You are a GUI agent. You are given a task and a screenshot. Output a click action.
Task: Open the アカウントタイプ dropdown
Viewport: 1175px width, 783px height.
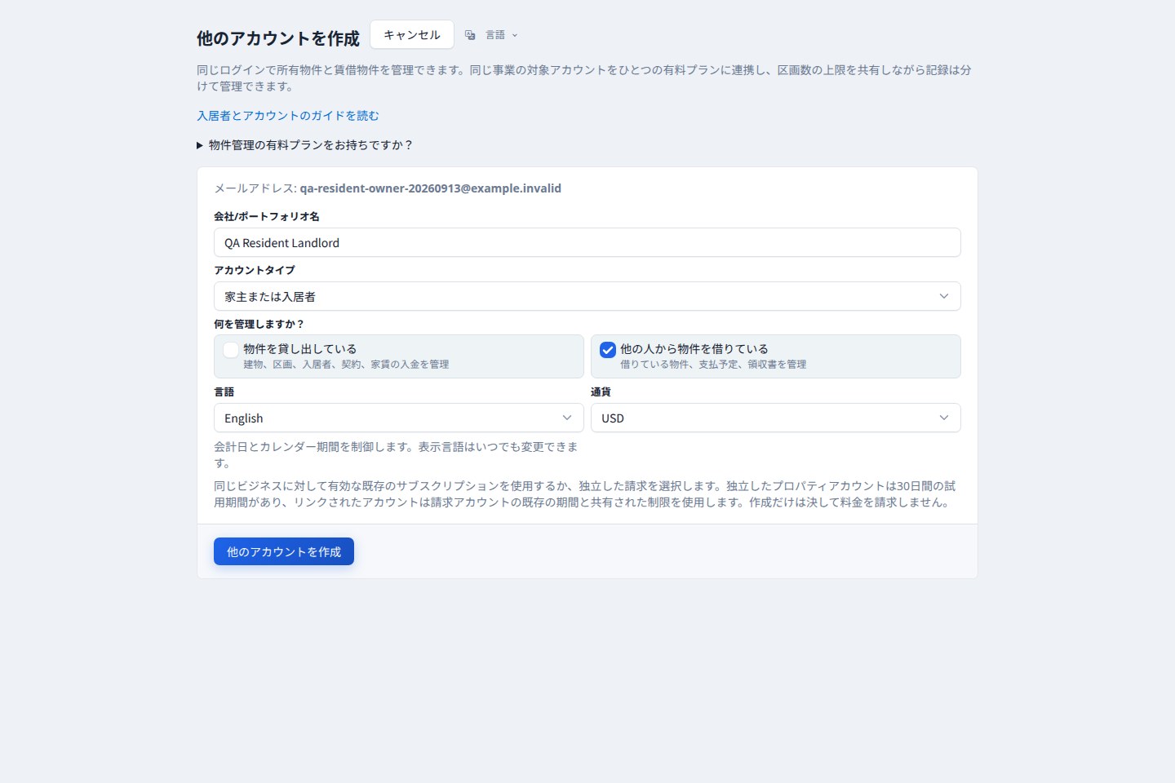click(587, 296)
